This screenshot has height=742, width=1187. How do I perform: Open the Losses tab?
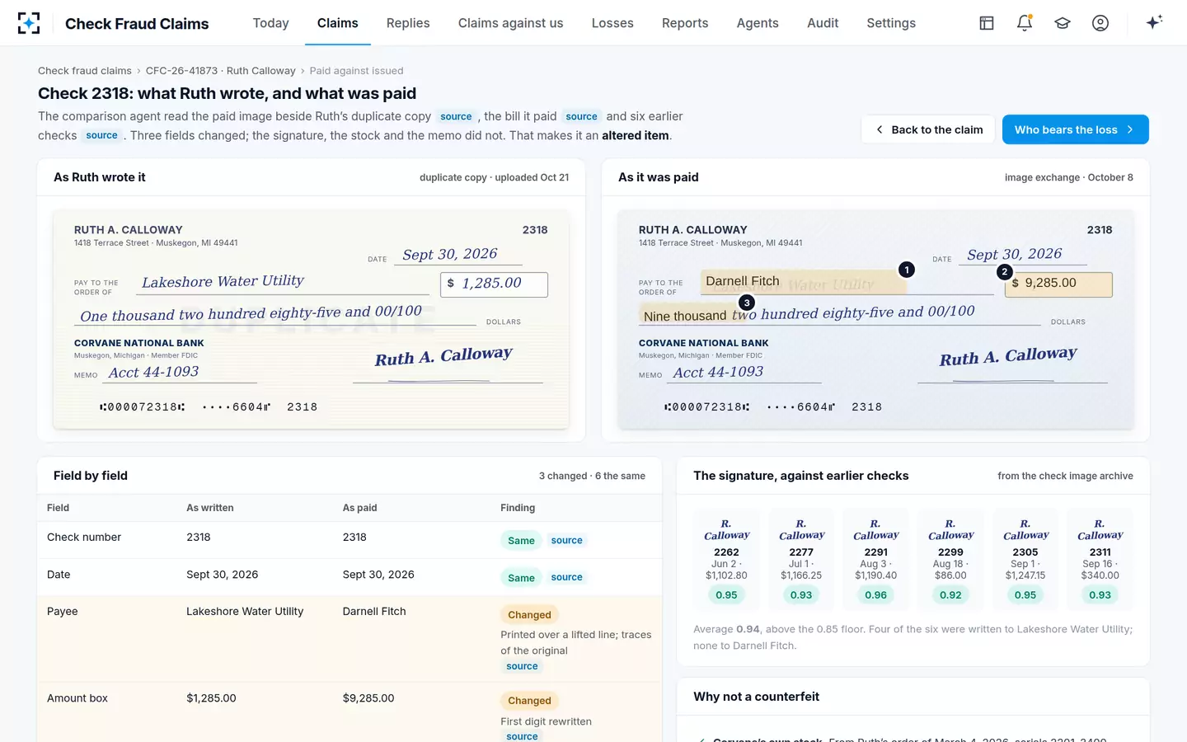click(612, 23)
